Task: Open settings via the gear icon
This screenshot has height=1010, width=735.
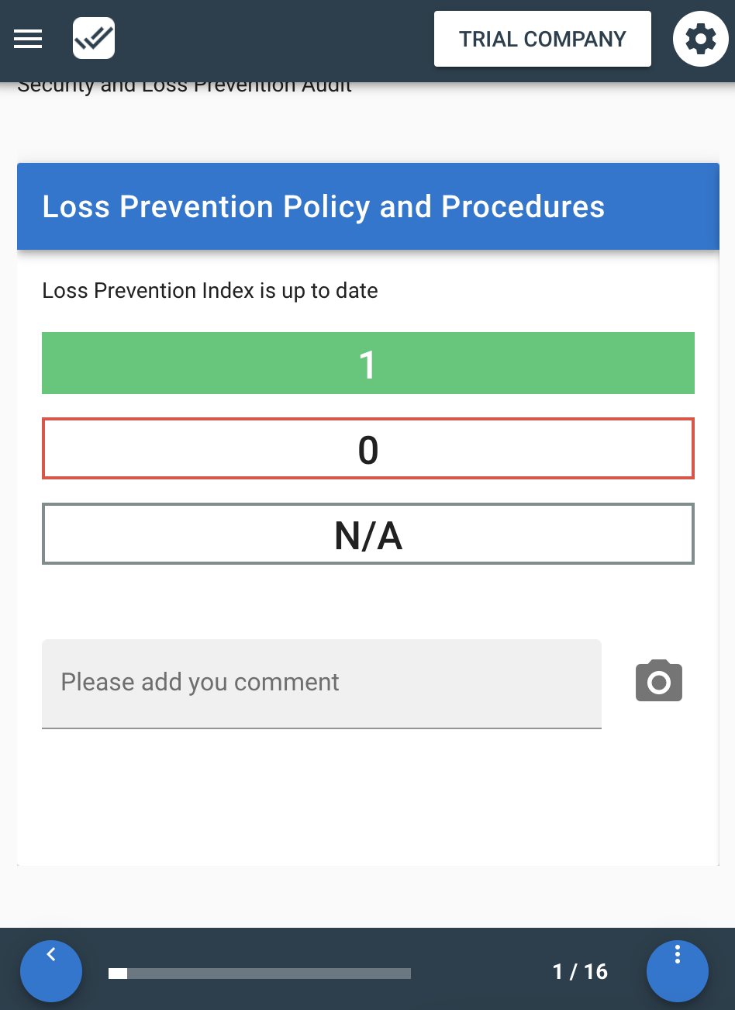Action: point(700,39)
